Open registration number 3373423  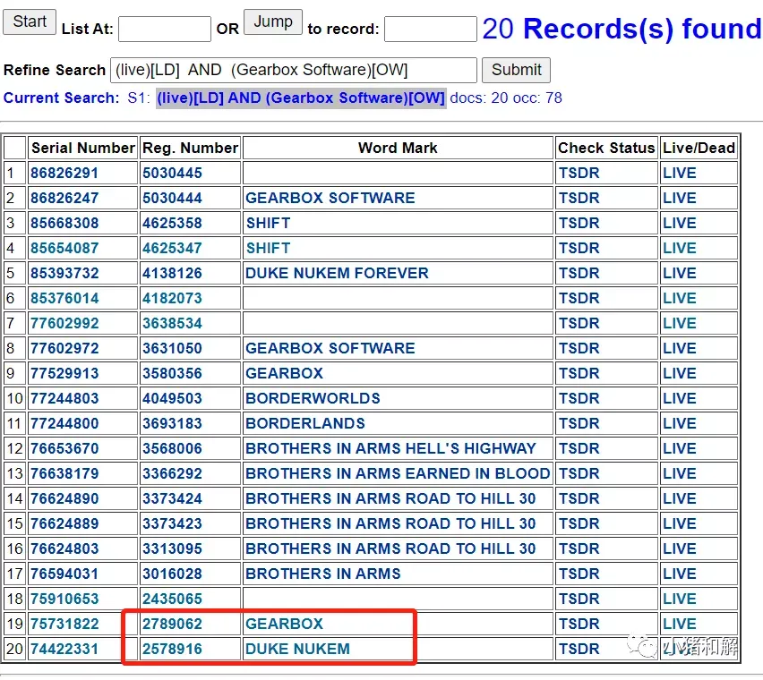coord(172,523)
